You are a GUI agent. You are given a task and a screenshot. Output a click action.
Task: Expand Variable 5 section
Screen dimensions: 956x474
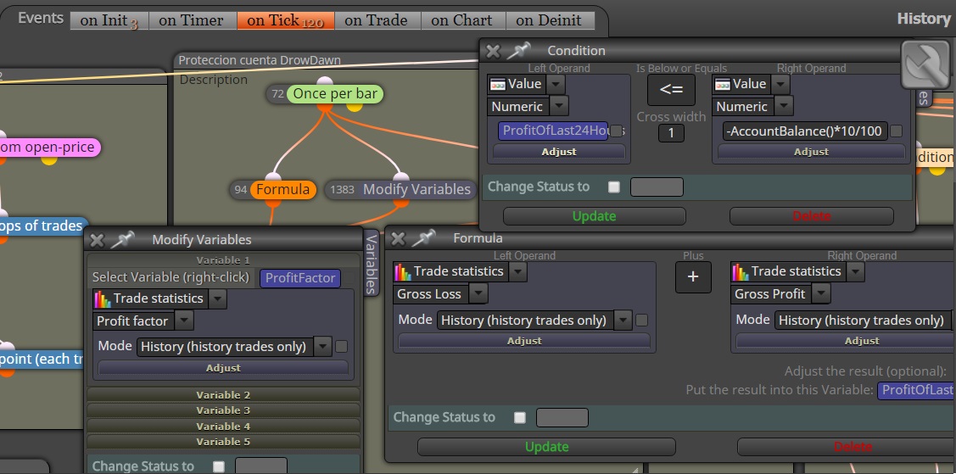coord(223,442)
